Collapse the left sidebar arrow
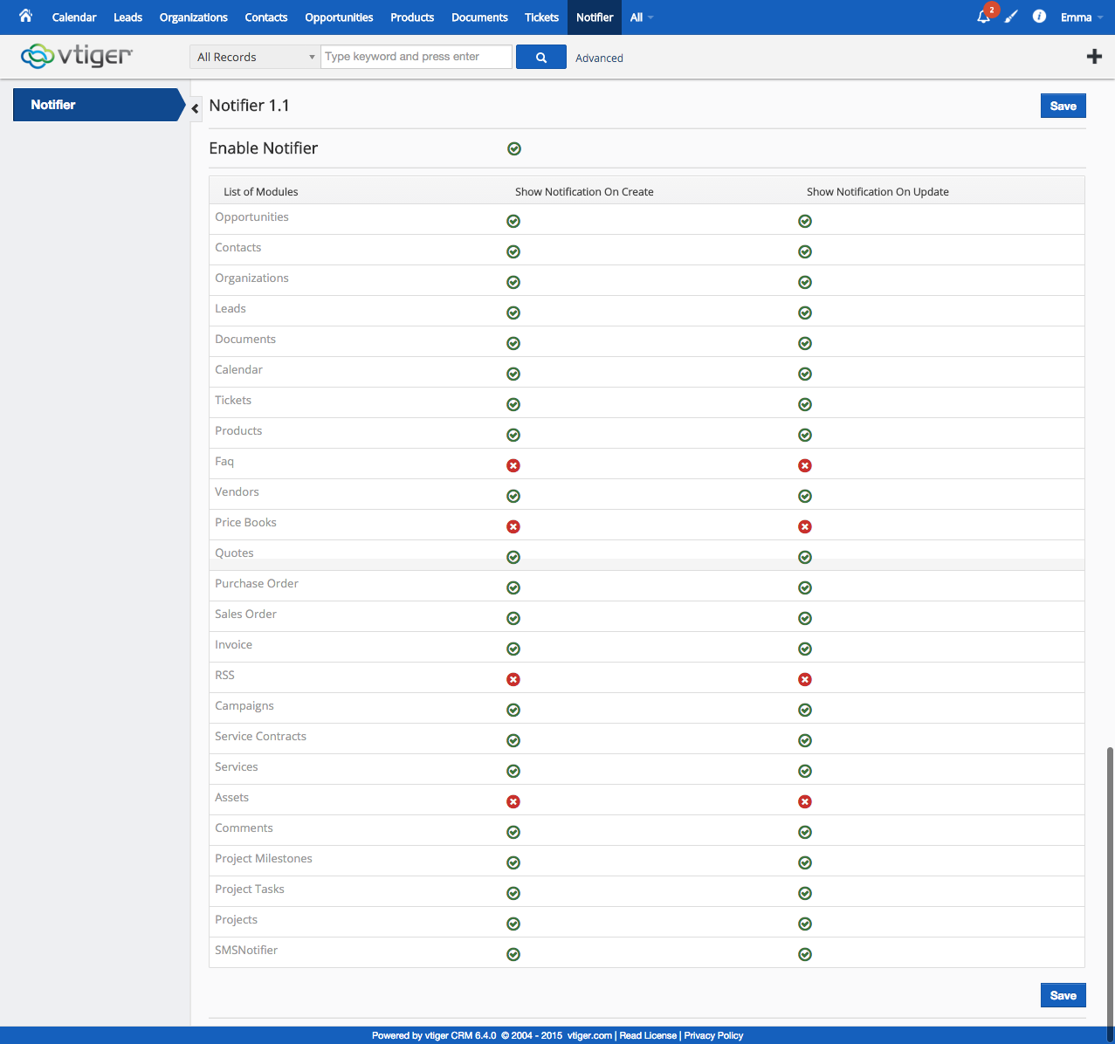 [196, 107]
